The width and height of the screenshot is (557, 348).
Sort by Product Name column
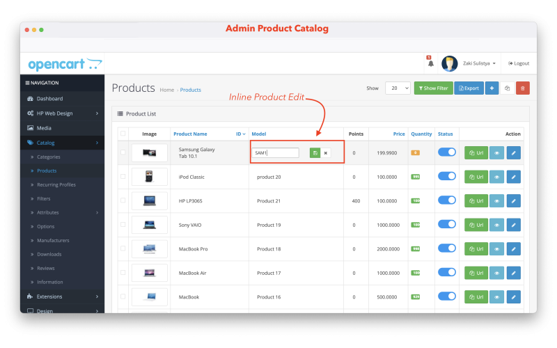click(x=190, y=134)
